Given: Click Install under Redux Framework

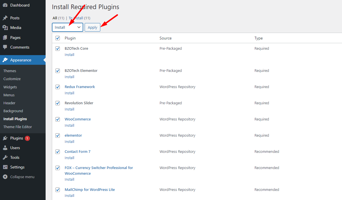Looking at the screenshot, I should click(x=69, y=93).
